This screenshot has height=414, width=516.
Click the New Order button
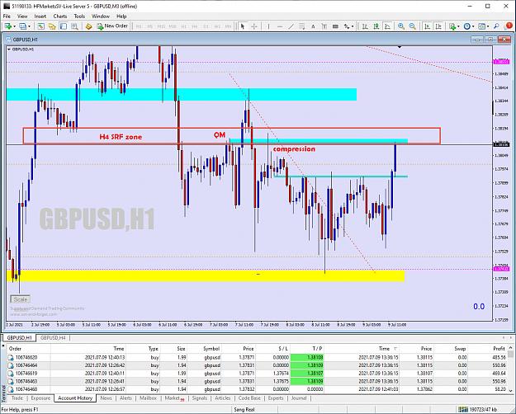click(112, 26)
